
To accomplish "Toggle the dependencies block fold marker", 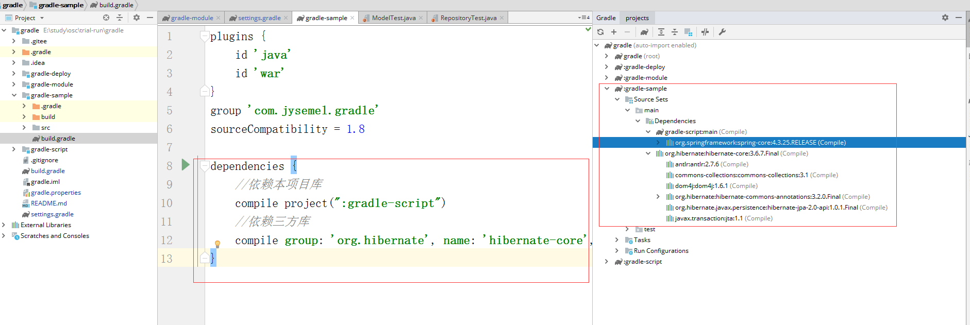I will point(205,166).
